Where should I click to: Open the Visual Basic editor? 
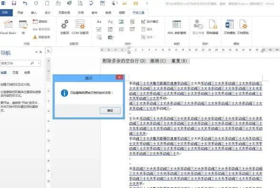point(8,27)
